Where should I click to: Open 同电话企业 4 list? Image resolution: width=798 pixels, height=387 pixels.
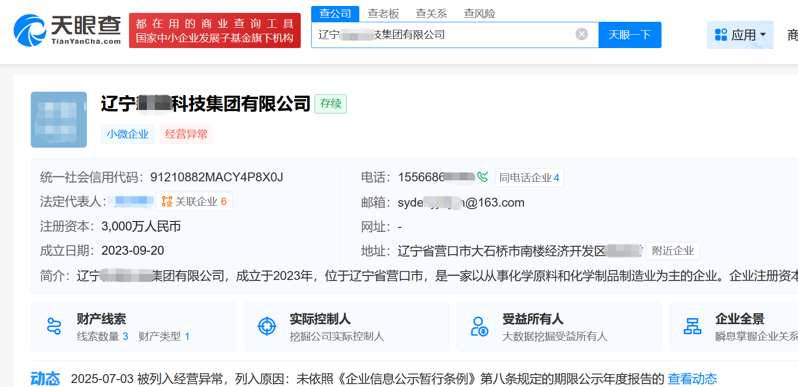pyautogui.click(x=529, y=178)
